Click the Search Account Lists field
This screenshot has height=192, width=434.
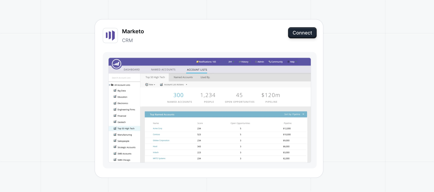click(124, 78)
